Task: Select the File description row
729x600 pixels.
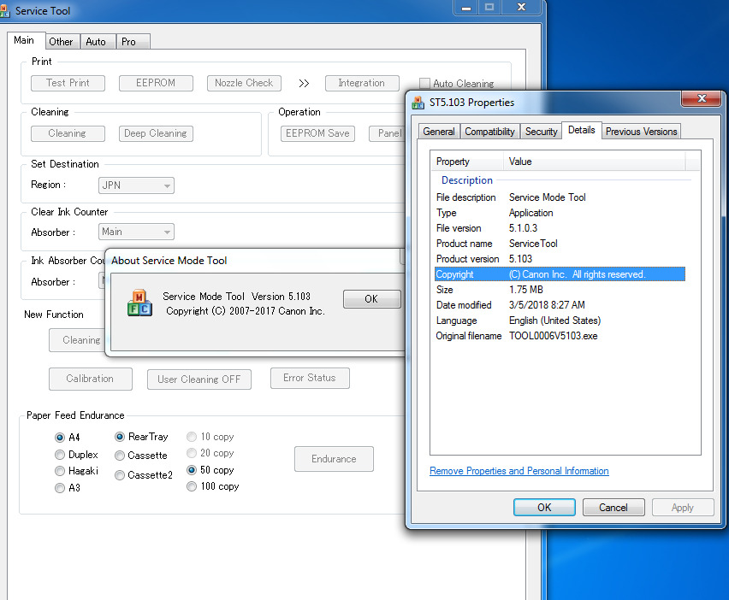Action: (560, 197)
